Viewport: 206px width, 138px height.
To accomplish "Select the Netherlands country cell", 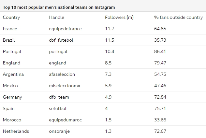I will pos(16,131).
